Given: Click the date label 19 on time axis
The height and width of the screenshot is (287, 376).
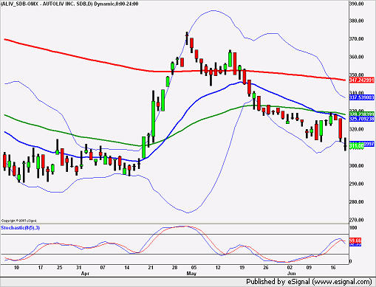Looking at the screenshot, I should tap(242, 268).
